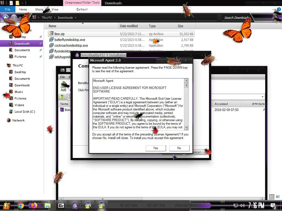This screenshot has width=282, height=211.
Task: Open the Share ribbon tab
Action: [39, 9]
